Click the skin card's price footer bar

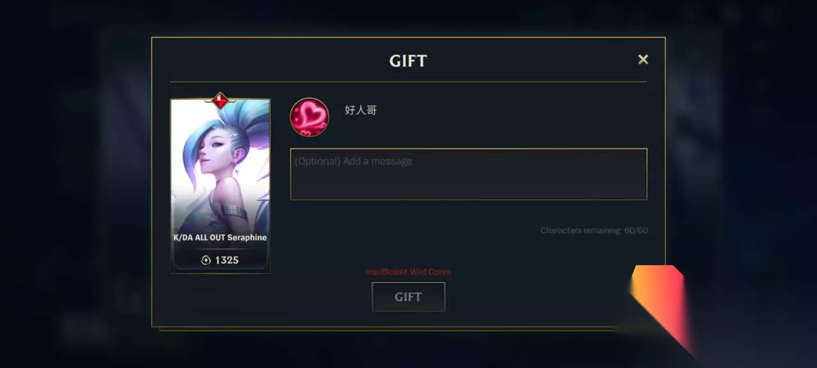click(220, 260)
